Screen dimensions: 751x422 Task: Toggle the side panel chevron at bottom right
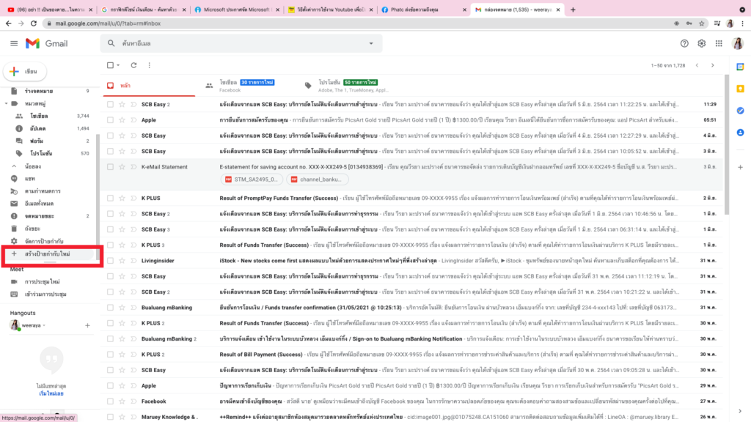740,411
